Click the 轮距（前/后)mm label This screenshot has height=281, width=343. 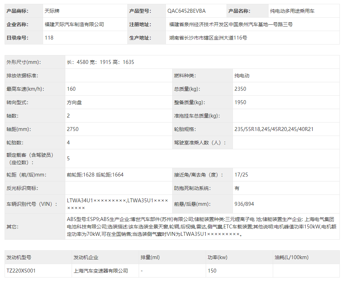coord(26,175)
